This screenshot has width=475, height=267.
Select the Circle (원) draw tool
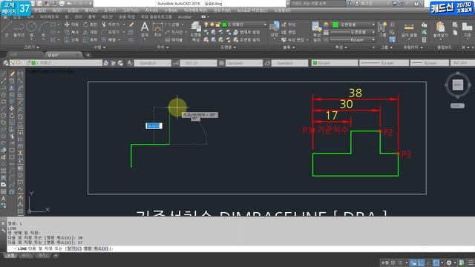coord(31,30)
